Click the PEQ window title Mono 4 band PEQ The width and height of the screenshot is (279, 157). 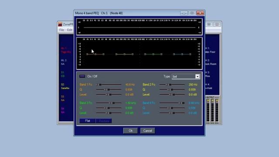click(x=87, y=13)
